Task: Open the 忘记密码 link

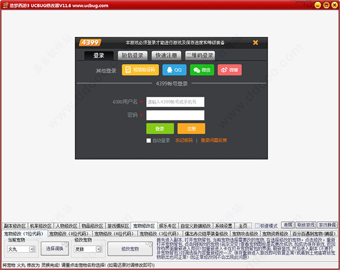Action: coord(184,141)
